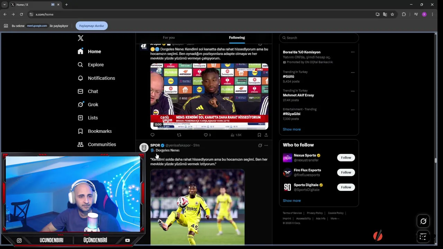
Task: Open the Explore page
Action: [91, 65]
